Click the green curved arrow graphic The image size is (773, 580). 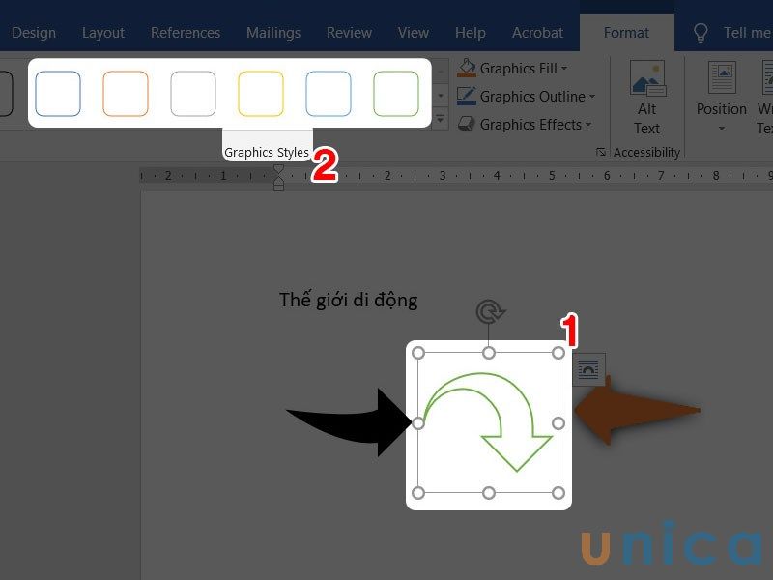[x=488, y=422]
